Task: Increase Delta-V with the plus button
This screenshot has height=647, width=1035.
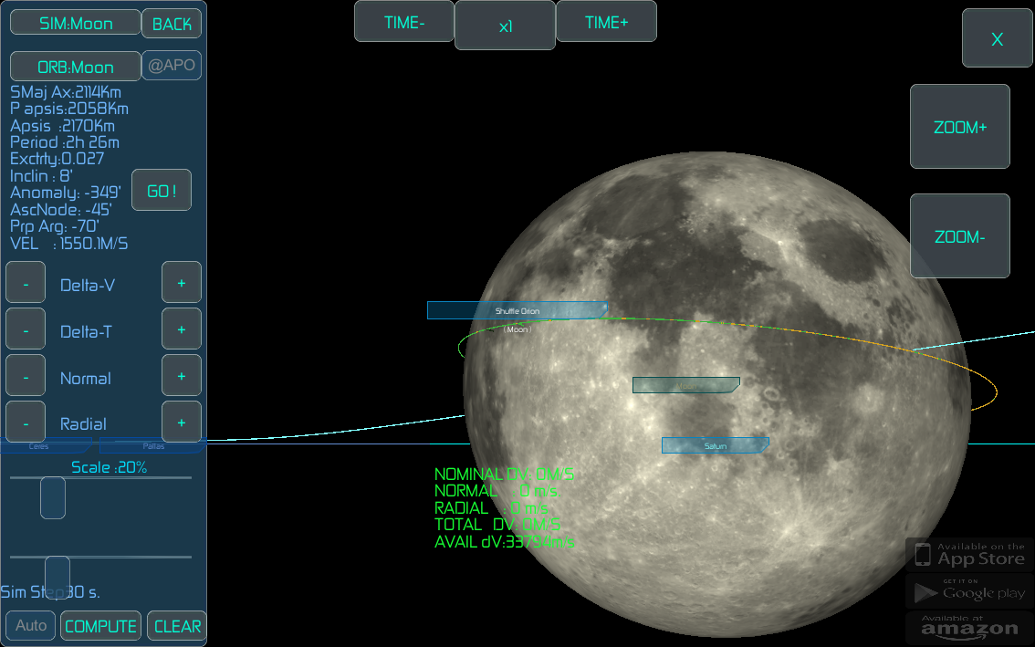Action: (x=182, y=283)
